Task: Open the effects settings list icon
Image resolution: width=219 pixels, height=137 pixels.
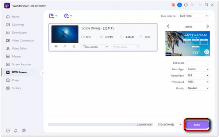Action: click(74, 46)
